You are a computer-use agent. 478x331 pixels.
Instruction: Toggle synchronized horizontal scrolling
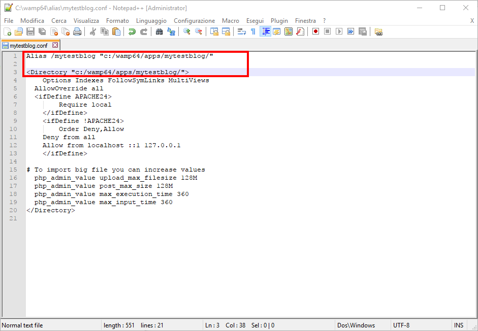[x=226, y=31]
